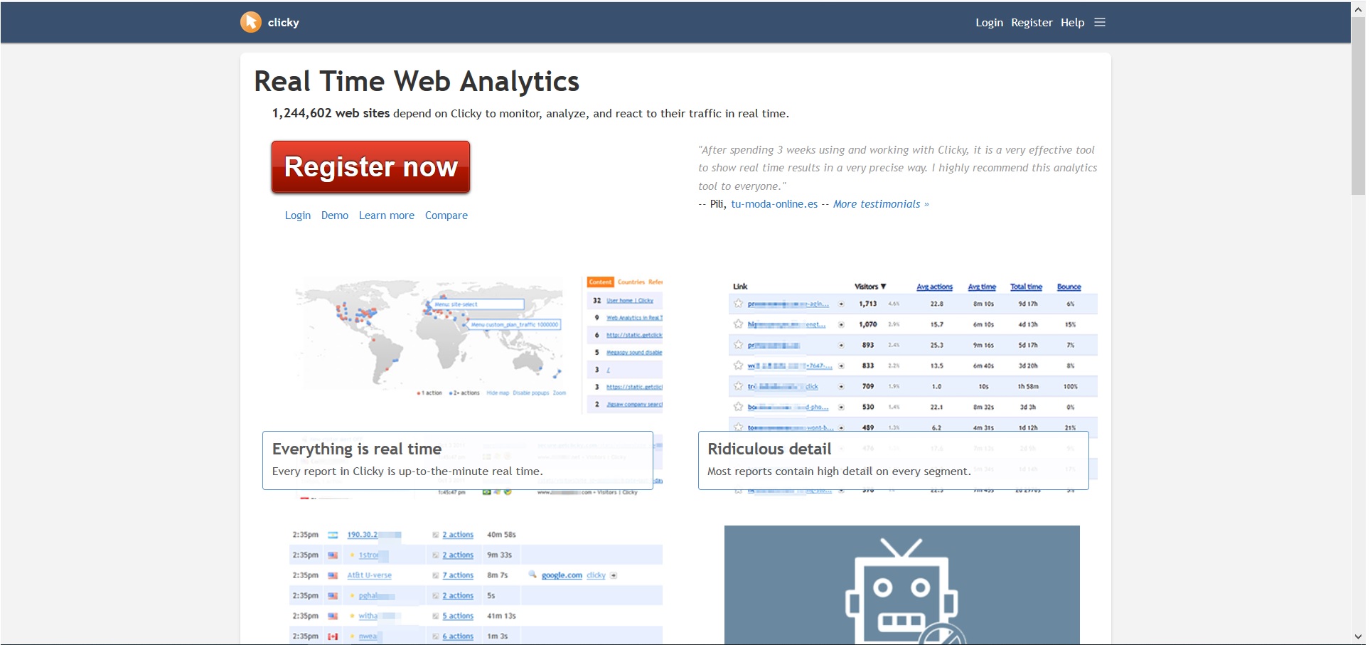This screenshot has height=645, width=1370.
Task: Click the 1,244,602 web sites text
Action: tap(331, 113)
